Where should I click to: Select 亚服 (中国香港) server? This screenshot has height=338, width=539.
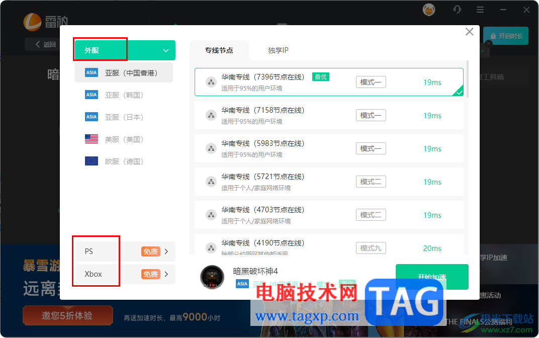[x=124, y=73]
